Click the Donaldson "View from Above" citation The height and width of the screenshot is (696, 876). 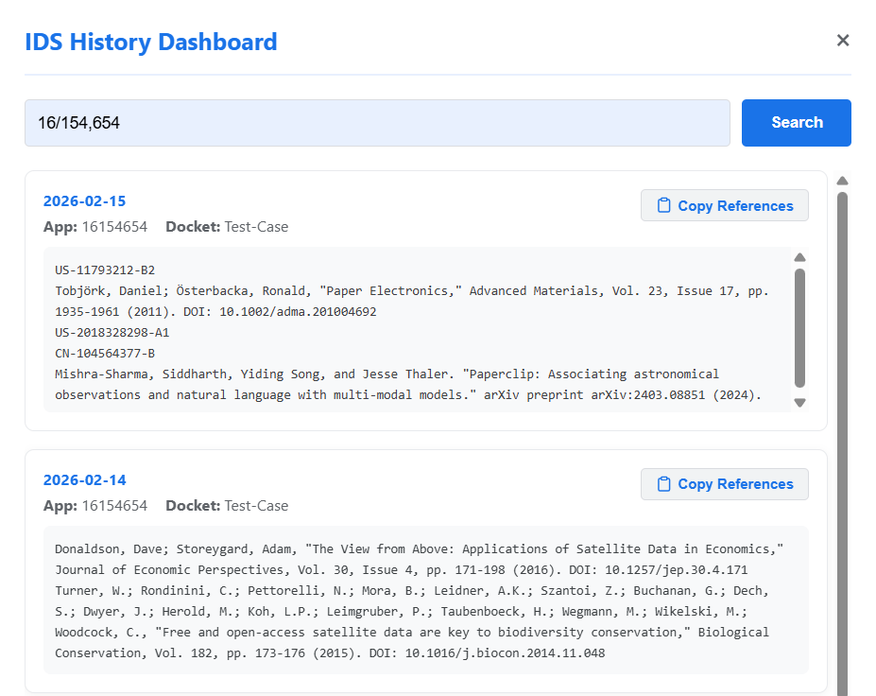click(419, 560)
